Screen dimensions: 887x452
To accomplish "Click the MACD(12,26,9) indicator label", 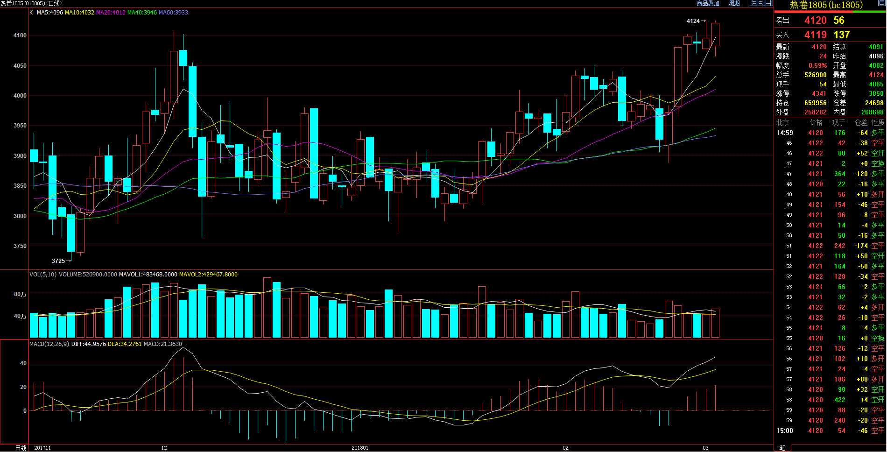I will coord(49,344).
